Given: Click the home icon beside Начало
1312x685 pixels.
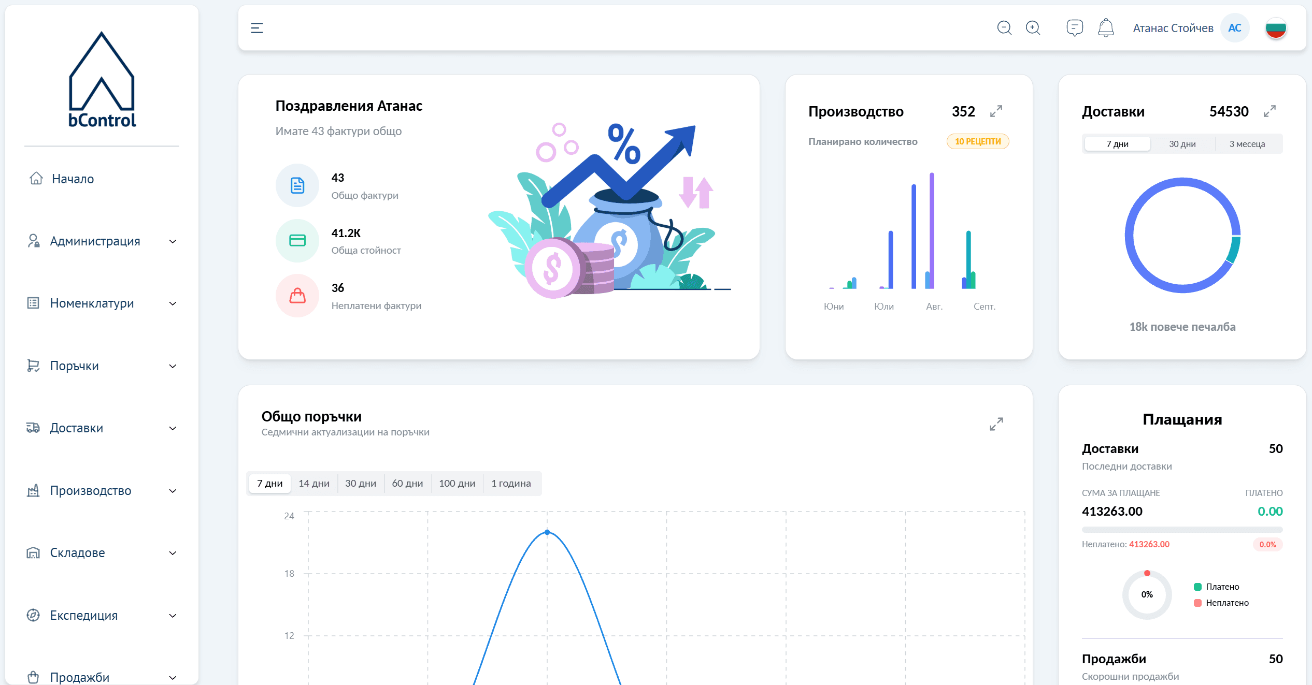Looking at the screenshot, I should point(36,179).
